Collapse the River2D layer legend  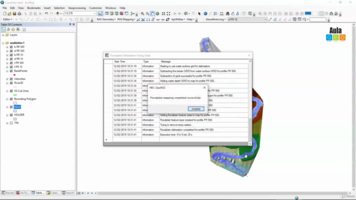click(x=7, y=83)
